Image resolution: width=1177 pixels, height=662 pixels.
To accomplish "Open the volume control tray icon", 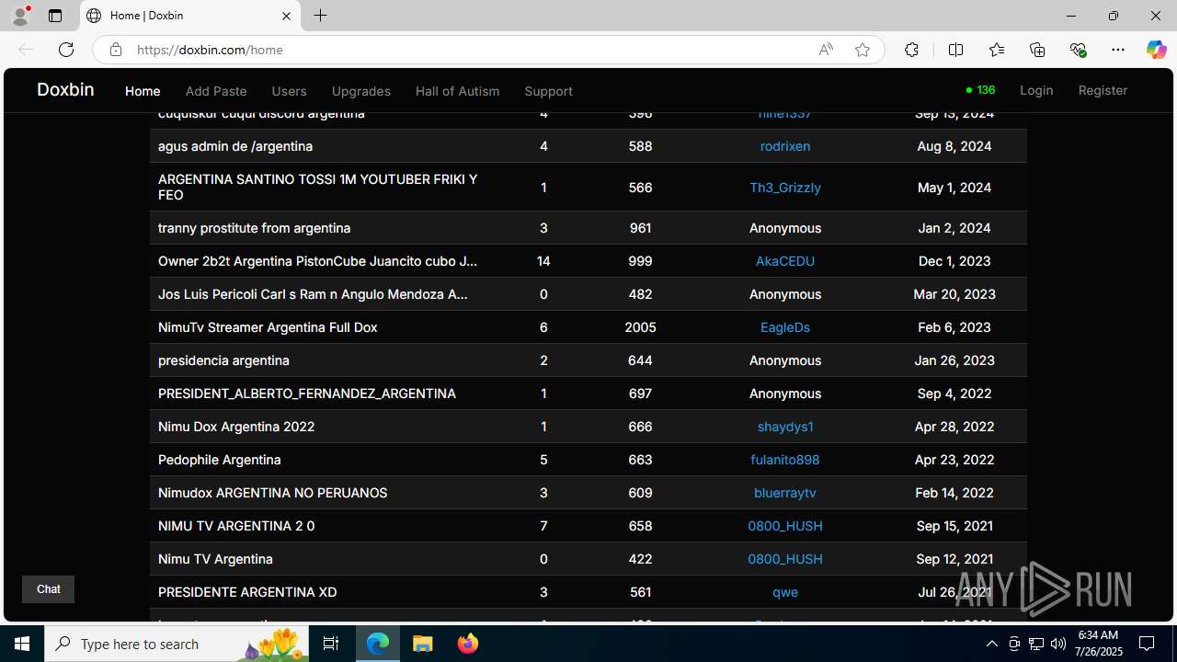I will 1057,644.
